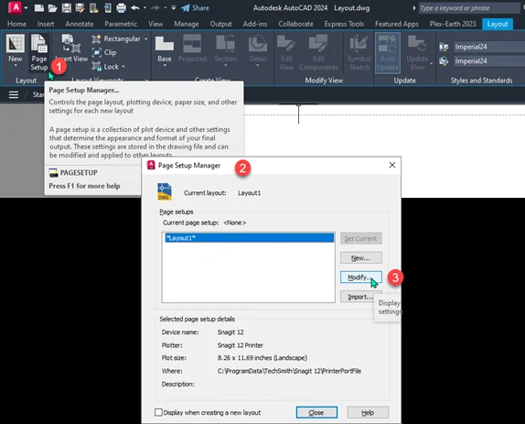Click the section view style icon beside first Imperial24
525x424 pixels.
[x=444, y=47]
